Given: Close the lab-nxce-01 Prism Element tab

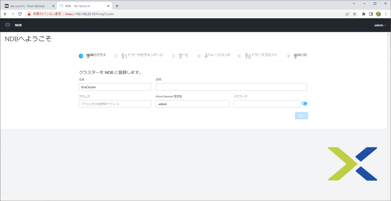Looking at the screenshot, I should coord(53,6).
